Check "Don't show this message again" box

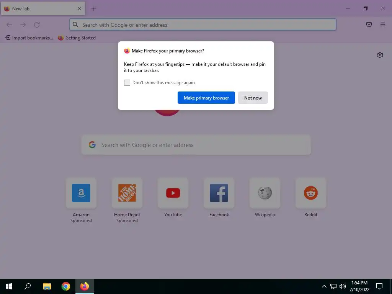tap(127, 83)
